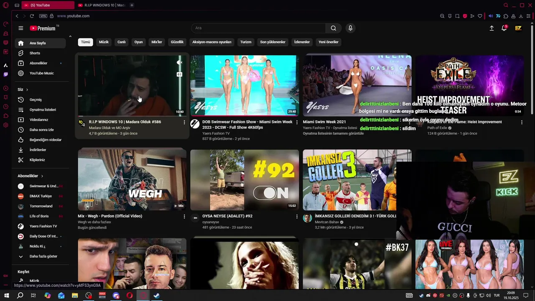
Task: Open Windows search from the taskbar
Action: [x=20, y=296]
